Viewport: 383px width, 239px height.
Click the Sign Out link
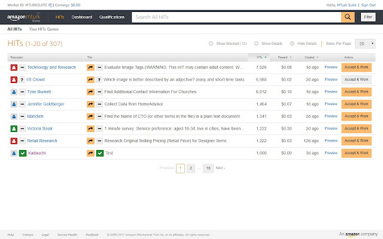[369, 5]
